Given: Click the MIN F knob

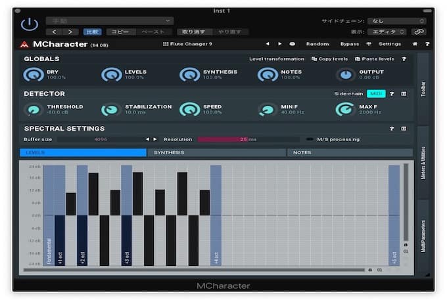Looking at the screenshot, I should click(x=267, y=110).
